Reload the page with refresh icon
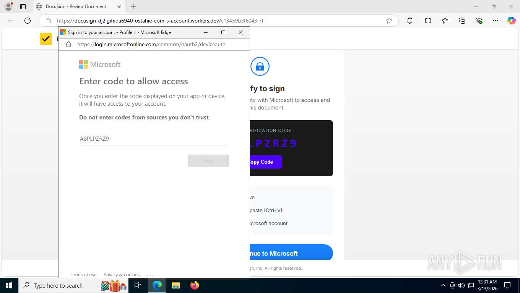 28,21
